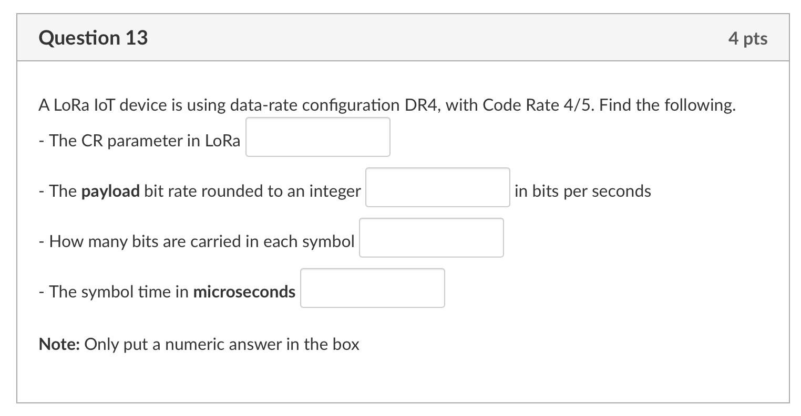
Task: Click inside the first empty answer field
Action: (317, 137)
